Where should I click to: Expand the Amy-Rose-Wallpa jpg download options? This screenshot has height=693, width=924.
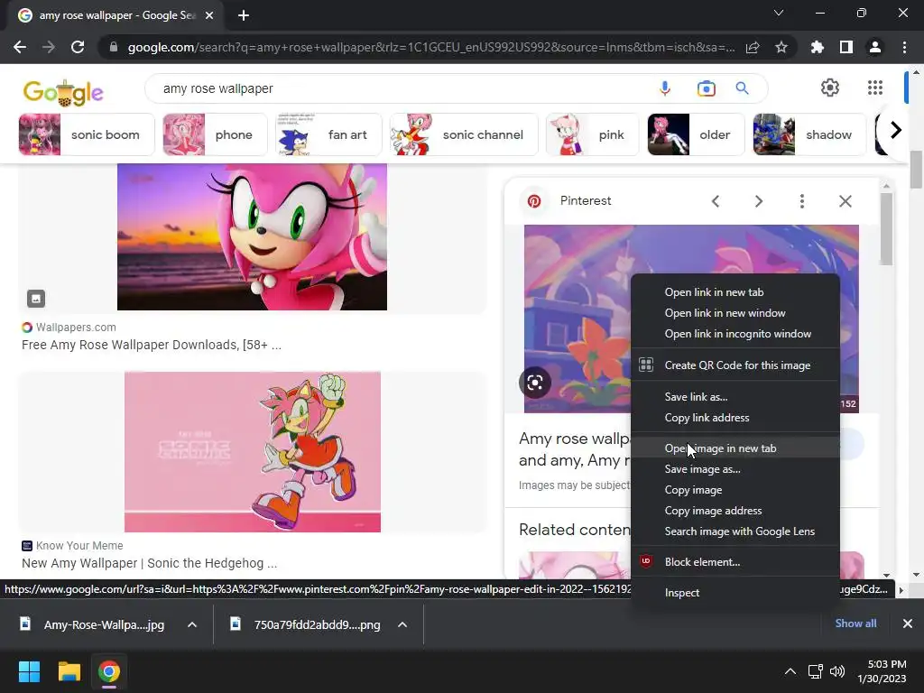tap(192, 624)
